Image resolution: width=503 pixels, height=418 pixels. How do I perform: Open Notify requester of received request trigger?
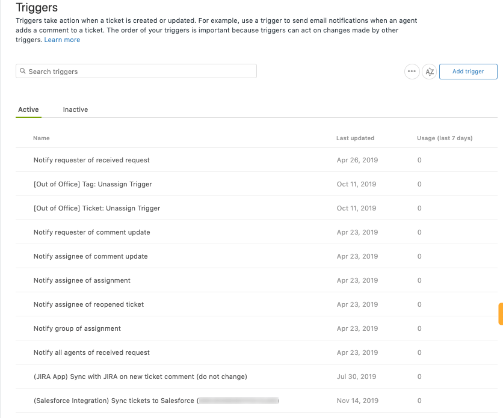tap(91, 160)
